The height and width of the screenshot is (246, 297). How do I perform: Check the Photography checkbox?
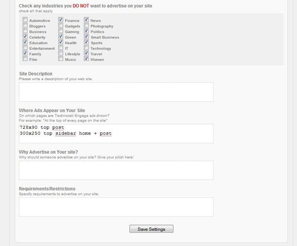(x=86, y=25)
